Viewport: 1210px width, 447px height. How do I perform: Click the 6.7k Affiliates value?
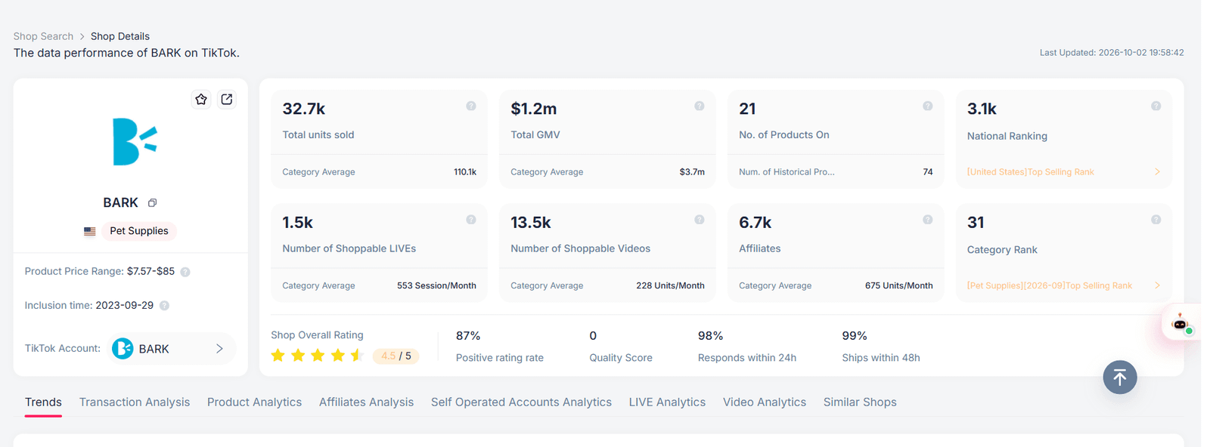coord(755,223)
